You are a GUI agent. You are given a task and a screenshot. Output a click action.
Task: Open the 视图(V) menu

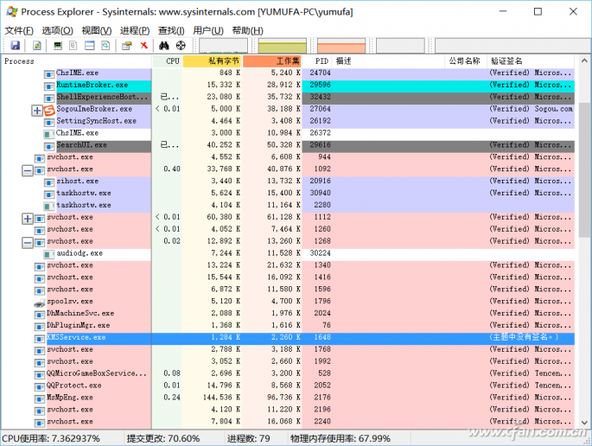click(97, 30)
